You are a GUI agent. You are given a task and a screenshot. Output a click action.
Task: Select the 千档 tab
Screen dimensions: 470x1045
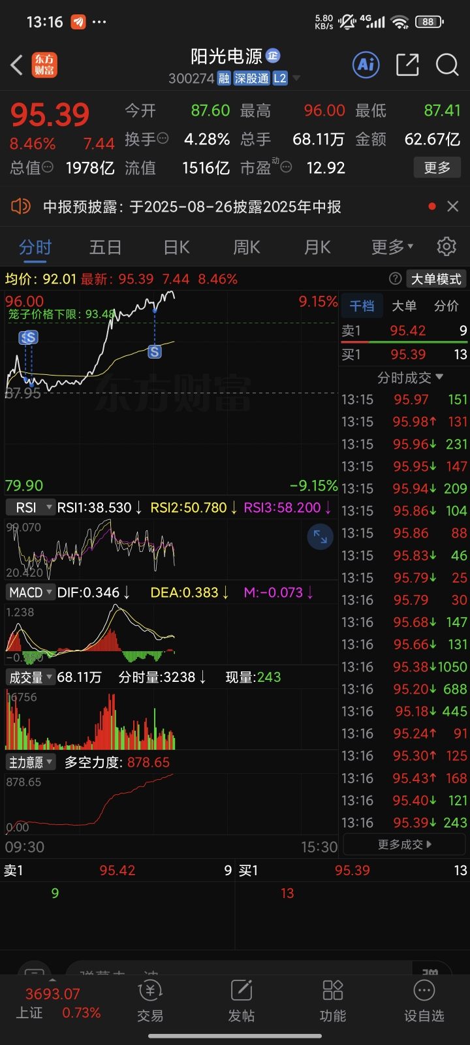click(x=362, y=306)
